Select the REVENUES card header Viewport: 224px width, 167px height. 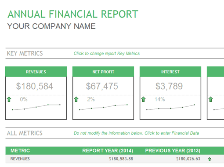(36, 72)
